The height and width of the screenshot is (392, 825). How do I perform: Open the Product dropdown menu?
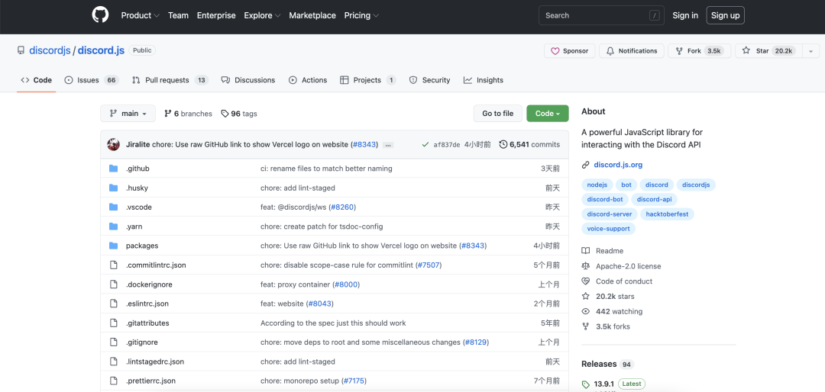[x=140, y=15]
